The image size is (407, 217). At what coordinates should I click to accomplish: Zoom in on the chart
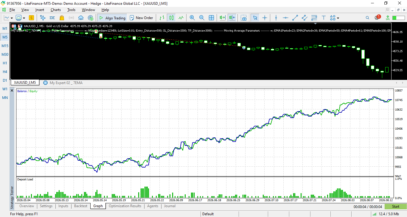tap(192, 18)
